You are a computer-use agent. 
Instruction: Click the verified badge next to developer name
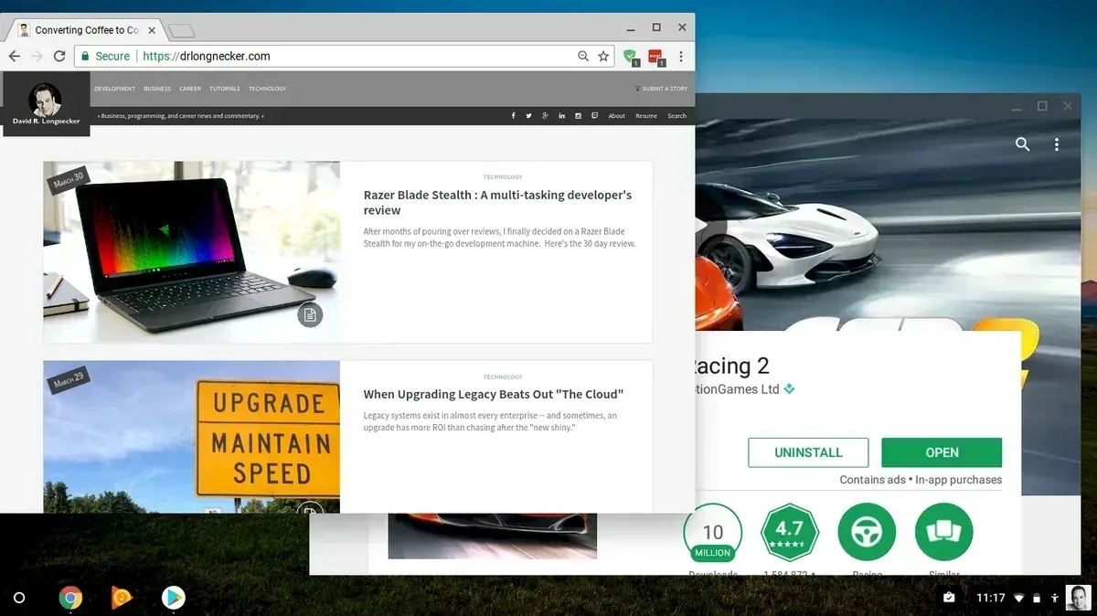789,389
